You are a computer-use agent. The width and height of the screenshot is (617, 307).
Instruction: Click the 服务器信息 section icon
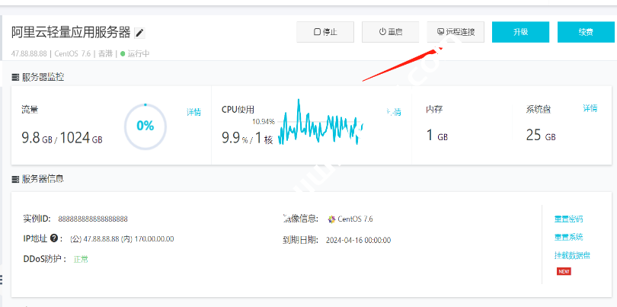pyautogui.click(x=15, y=180)
